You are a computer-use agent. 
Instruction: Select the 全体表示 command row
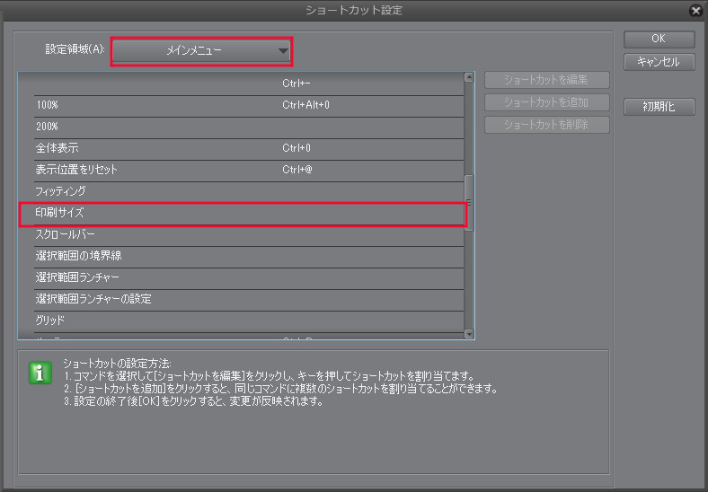(x=249, y=148)
